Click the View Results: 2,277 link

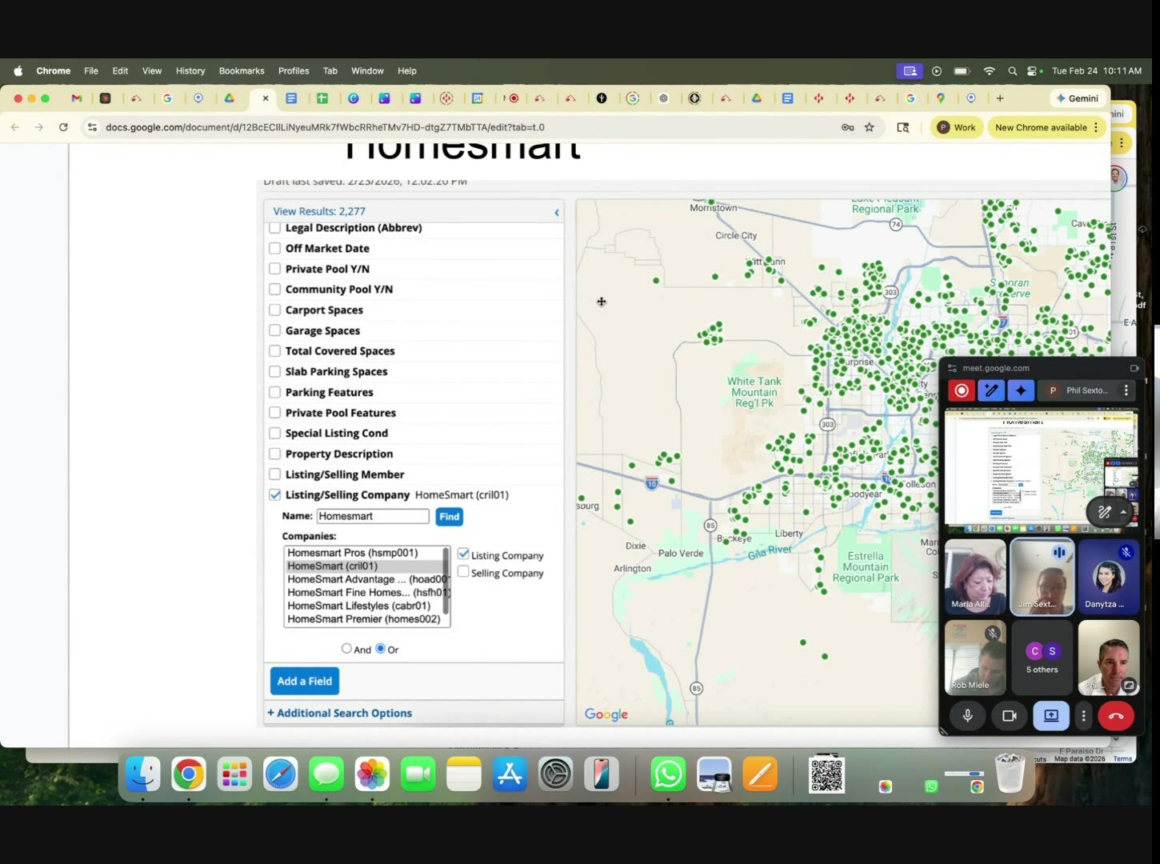[319, 211]
